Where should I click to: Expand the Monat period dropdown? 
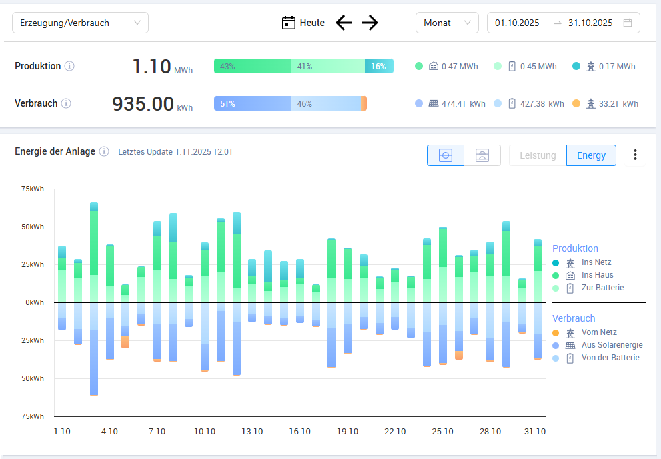click(447, 23)
